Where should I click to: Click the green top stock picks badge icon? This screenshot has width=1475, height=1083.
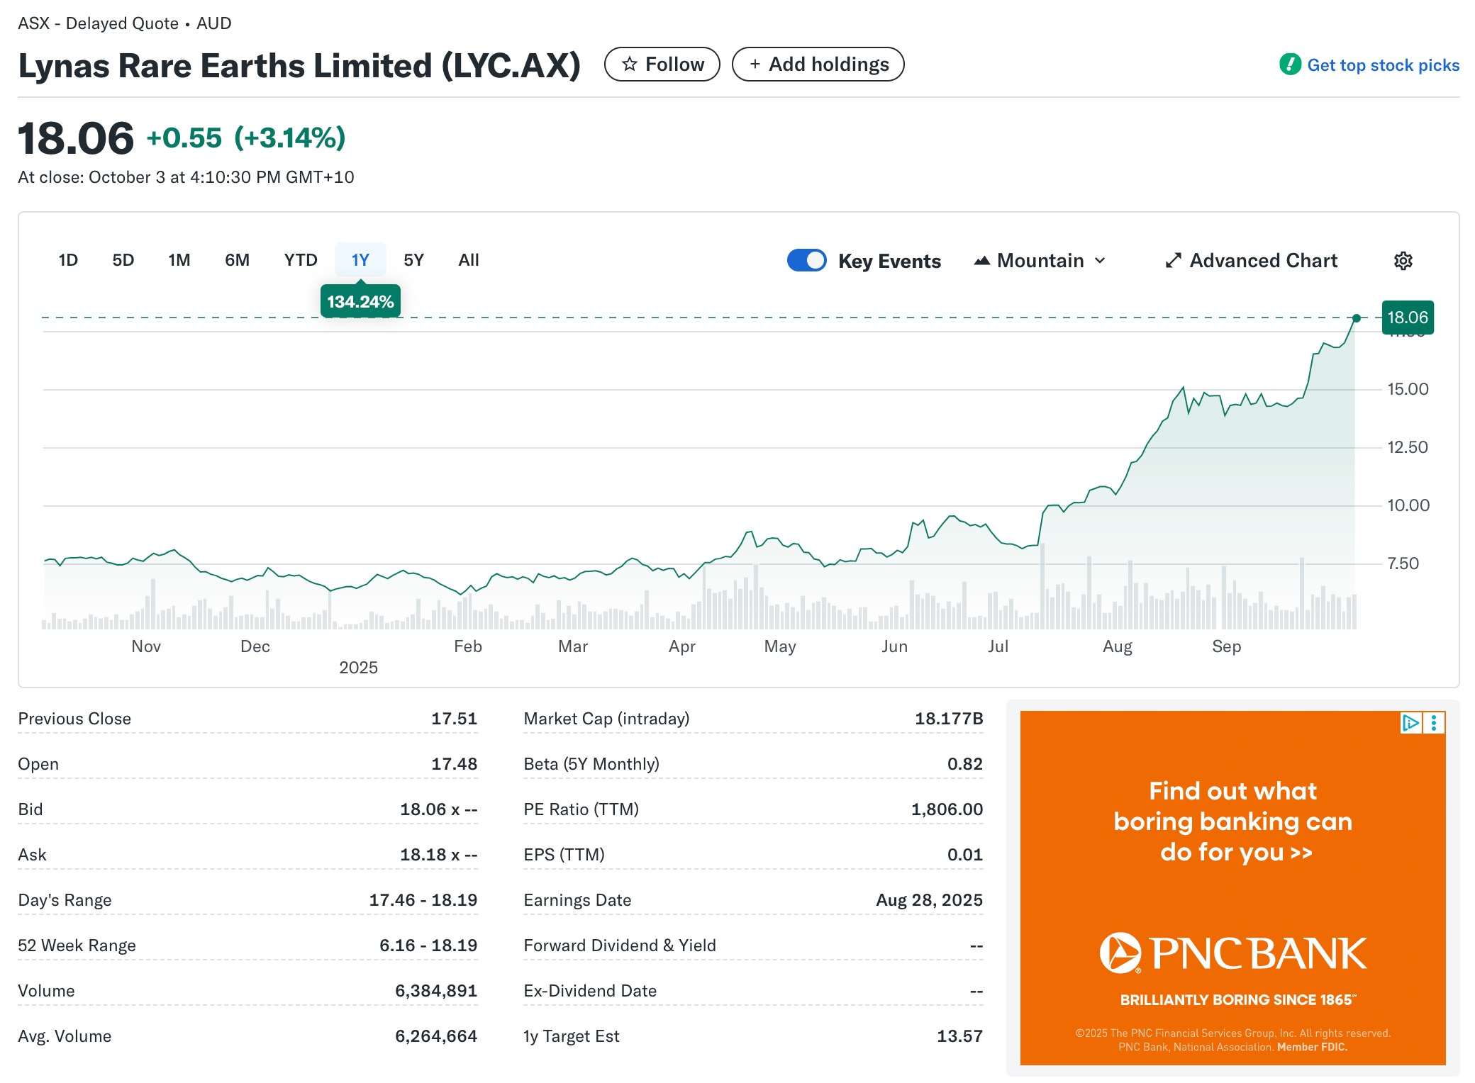1290,64
